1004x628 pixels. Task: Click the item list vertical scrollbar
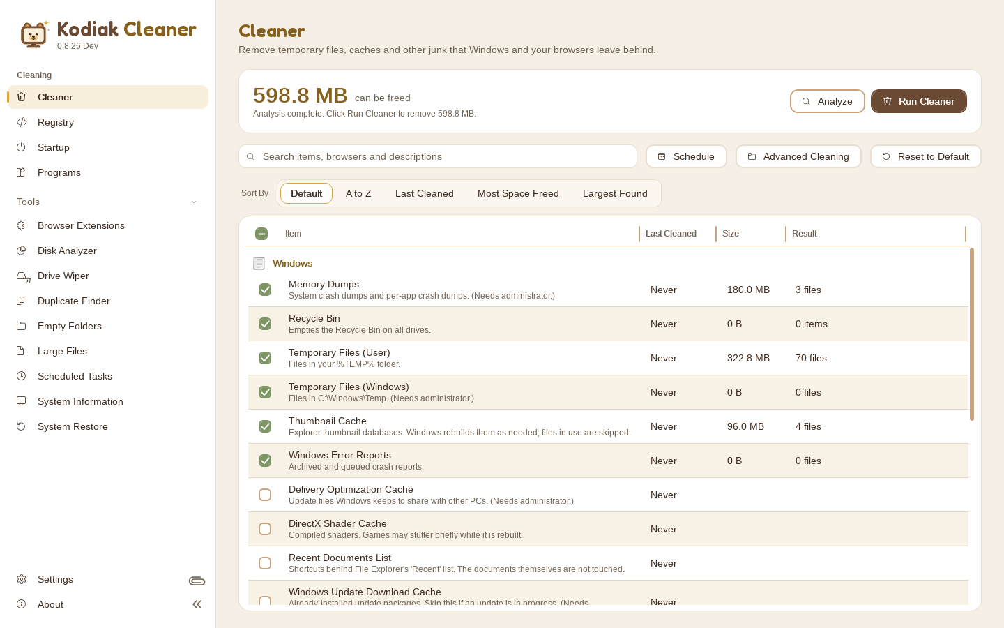pos(972,334)
